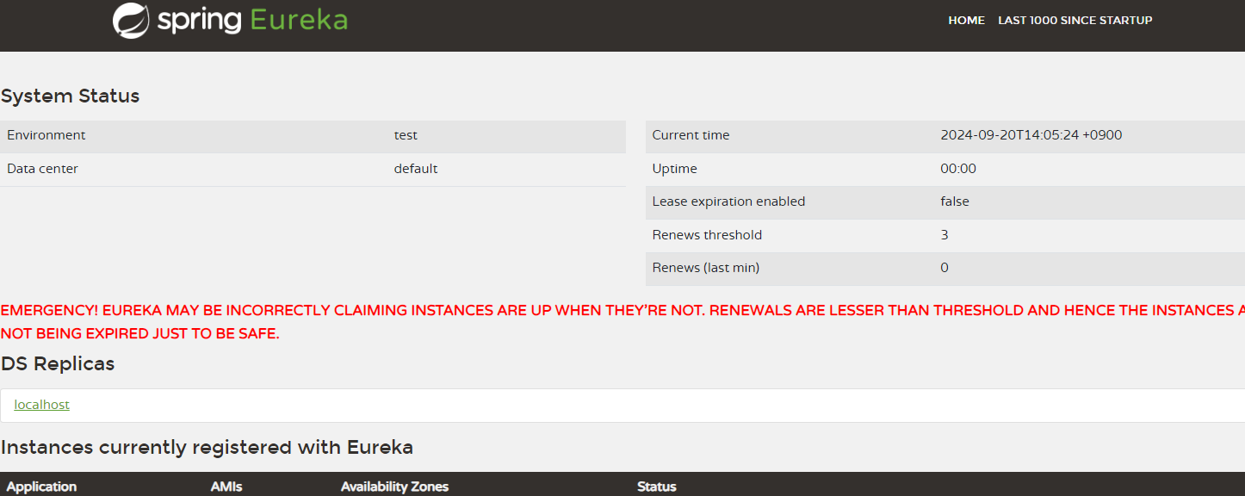The height and width of the screenshot is (496, 1245).
Task: Select the System Status heading
Action: 70,96
